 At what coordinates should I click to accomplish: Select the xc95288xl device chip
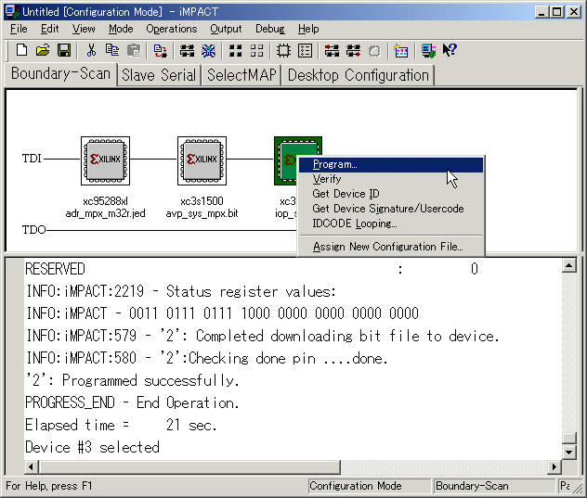click(106, 160)
